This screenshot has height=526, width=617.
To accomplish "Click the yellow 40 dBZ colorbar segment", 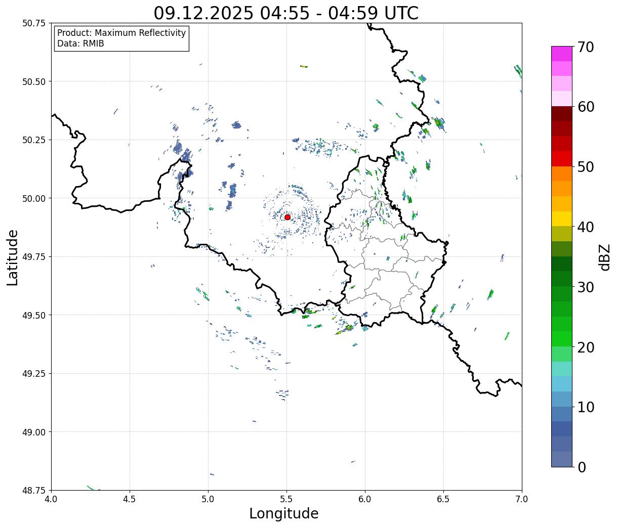I will click(562, 219).
